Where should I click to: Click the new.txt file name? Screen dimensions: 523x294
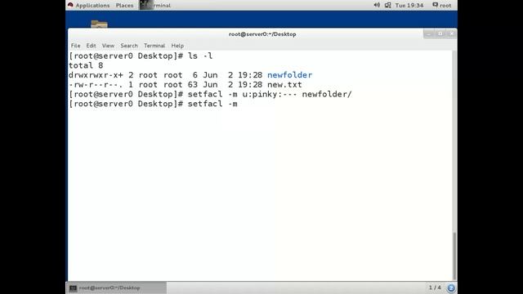[x=284, y=85]
